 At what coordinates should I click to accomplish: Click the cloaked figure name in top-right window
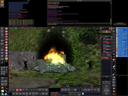(x=120, y=23)
